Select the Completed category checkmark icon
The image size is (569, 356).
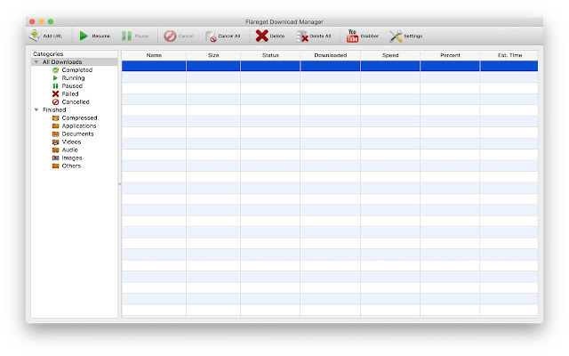55,69
